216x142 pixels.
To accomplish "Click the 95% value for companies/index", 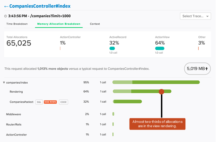I will tap(86, 82).
